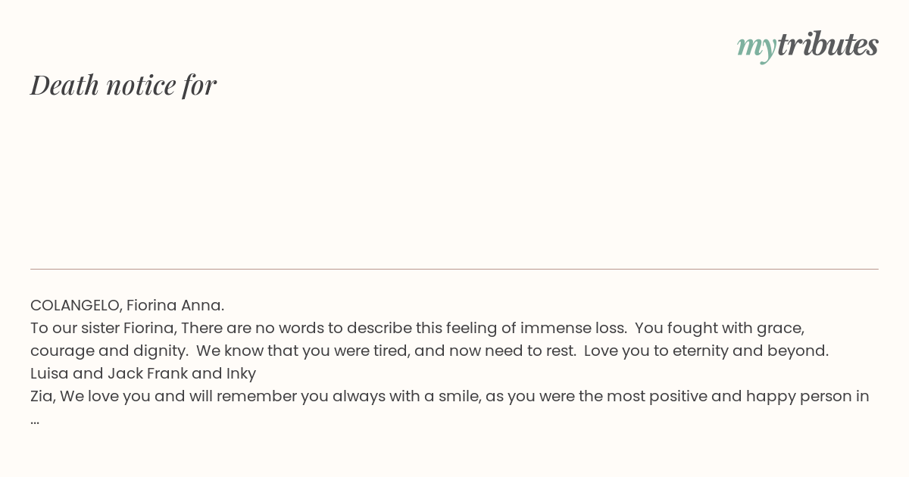Click the green "my" part of logo

pos(756,48)
